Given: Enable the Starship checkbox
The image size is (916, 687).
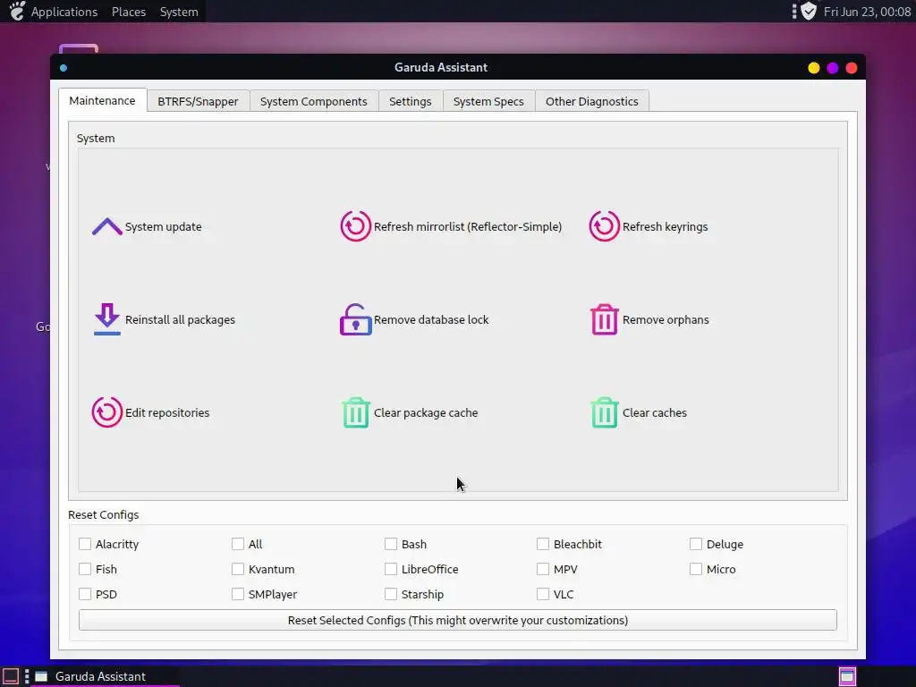Looking at the screenshot, I should point(391,594).
